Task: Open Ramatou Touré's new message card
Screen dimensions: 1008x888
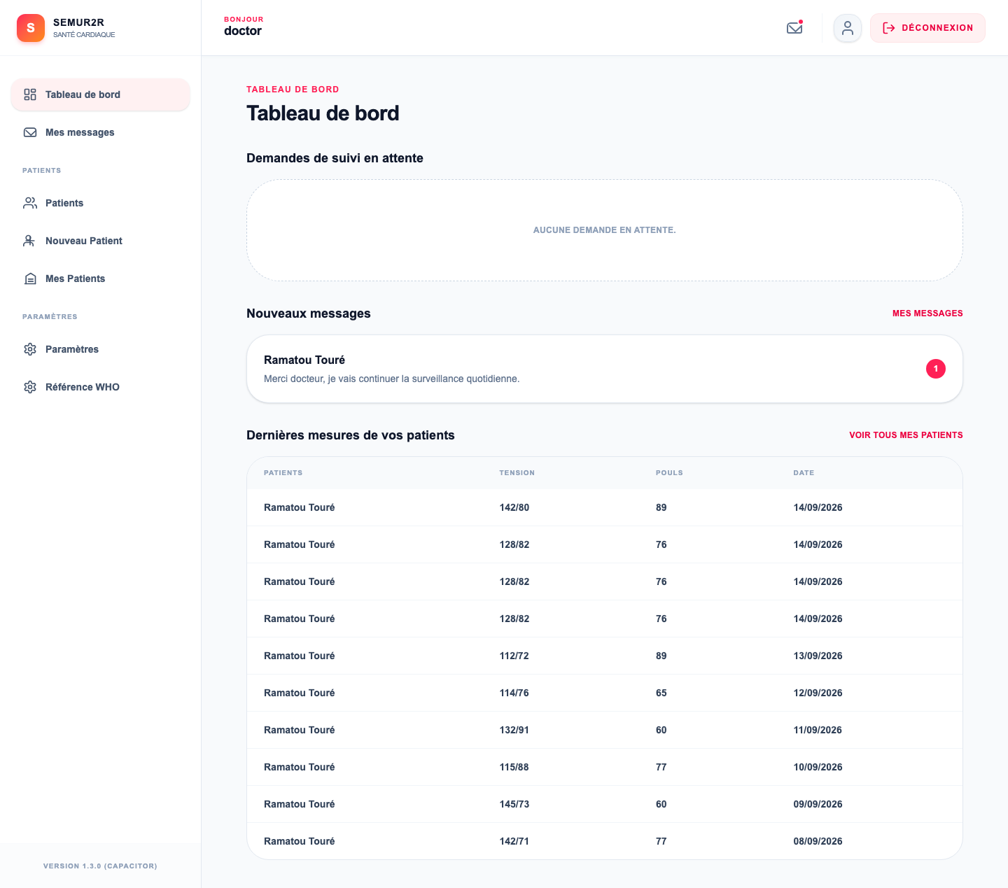Action: tap(605, 369)
